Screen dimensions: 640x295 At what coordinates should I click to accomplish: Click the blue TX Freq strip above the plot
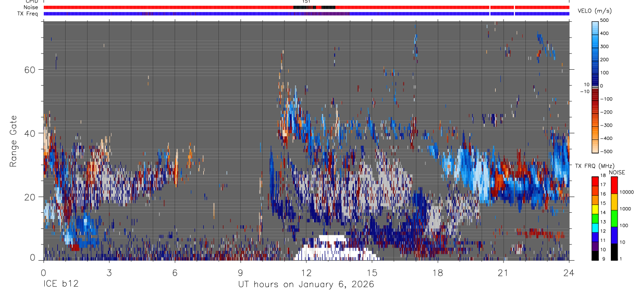pos(306,14)
